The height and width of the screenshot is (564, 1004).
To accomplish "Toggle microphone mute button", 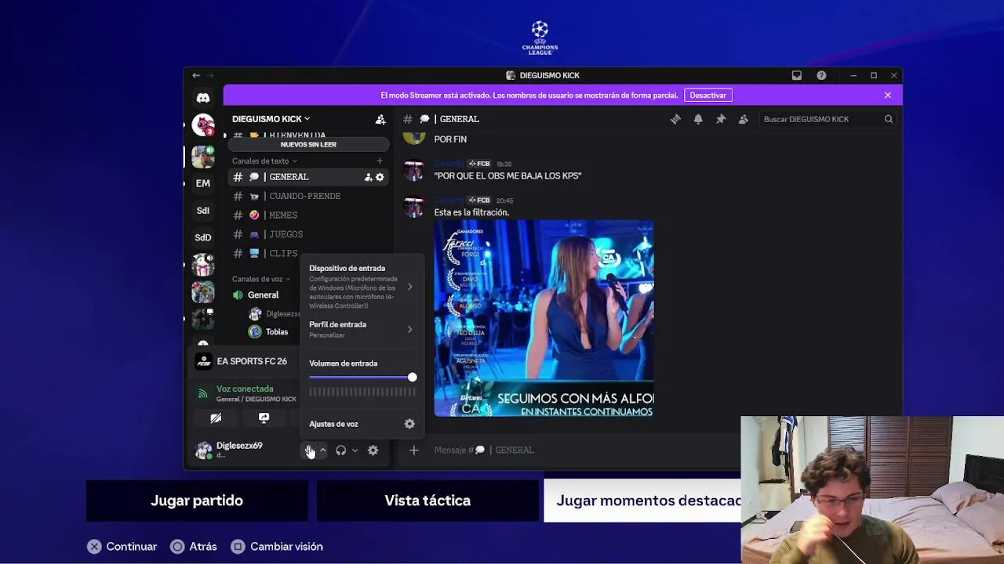I will 309,450.
